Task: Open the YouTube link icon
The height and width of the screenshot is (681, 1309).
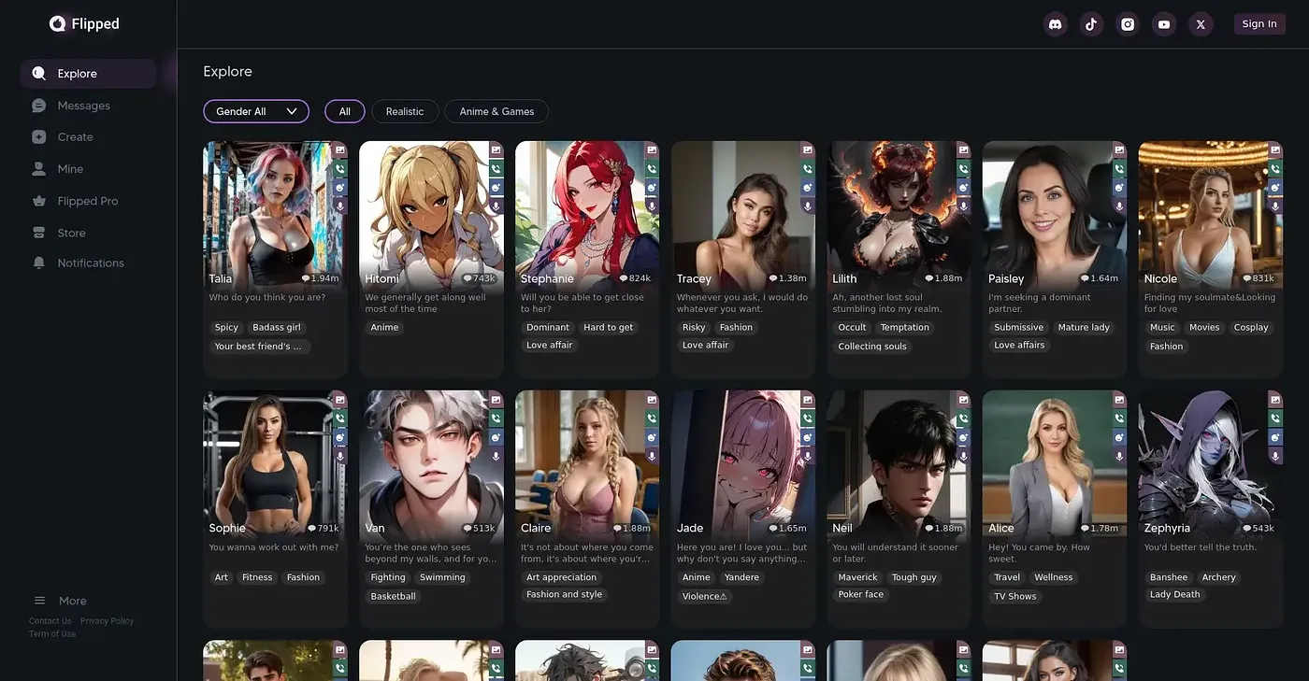Action: coord(1164,24)
